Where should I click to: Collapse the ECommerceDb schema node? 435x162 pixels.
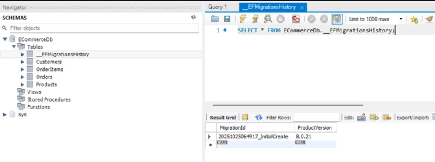pyautogui.click(x=5, y=39)
